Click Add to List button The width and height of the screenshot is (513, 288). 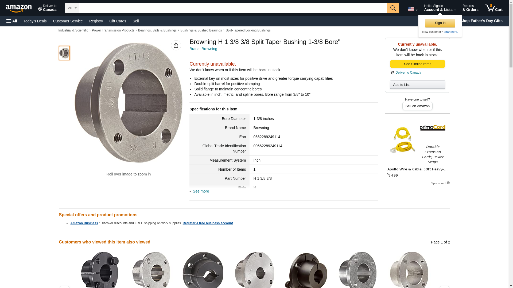[417, 85]
